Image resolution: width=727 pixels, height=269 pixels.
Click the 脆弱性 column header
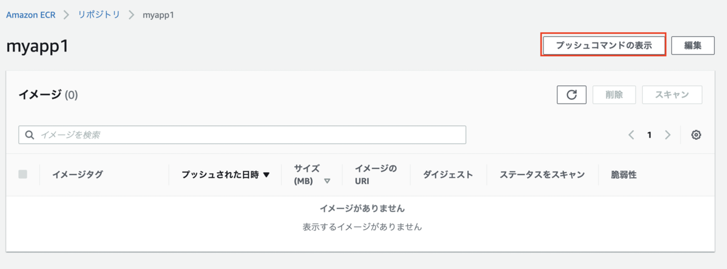coord(624,174)
